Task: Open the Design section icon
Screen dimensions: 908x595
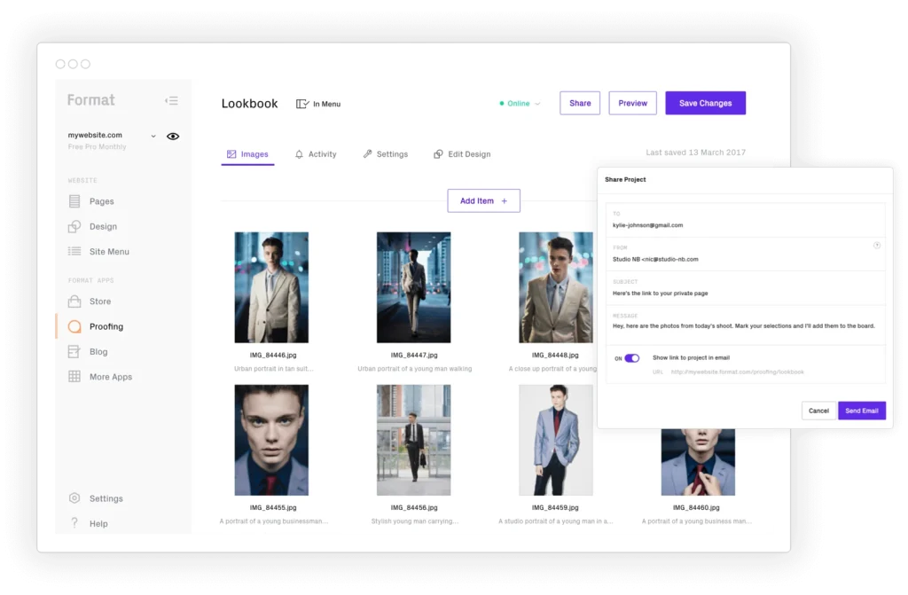Action: [74, 226]
